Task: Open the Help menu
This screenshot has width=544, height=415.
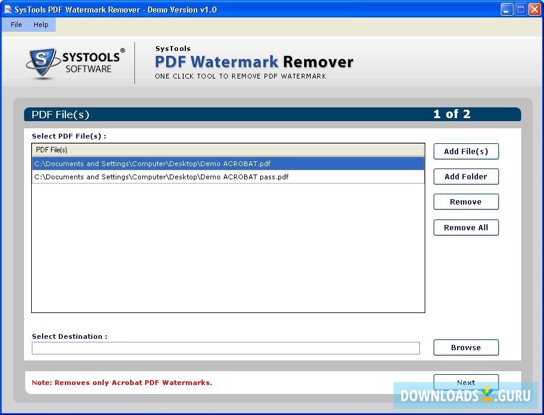Action: pos(41,25)
